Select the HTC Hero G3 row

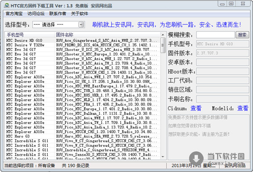point(82,136)
